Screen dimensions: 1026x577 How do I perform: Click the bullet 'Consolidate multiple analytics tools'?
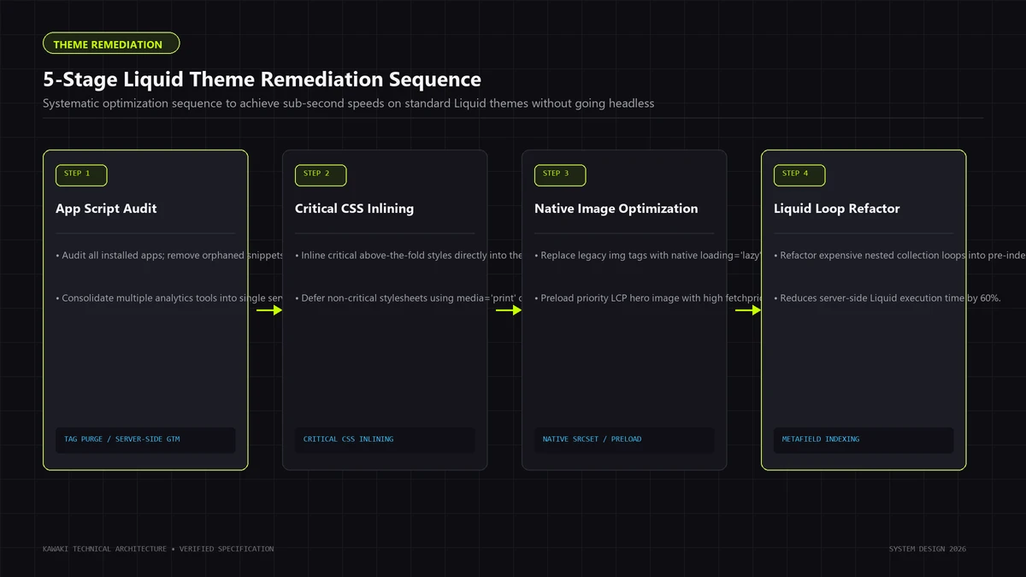[169, 298]
